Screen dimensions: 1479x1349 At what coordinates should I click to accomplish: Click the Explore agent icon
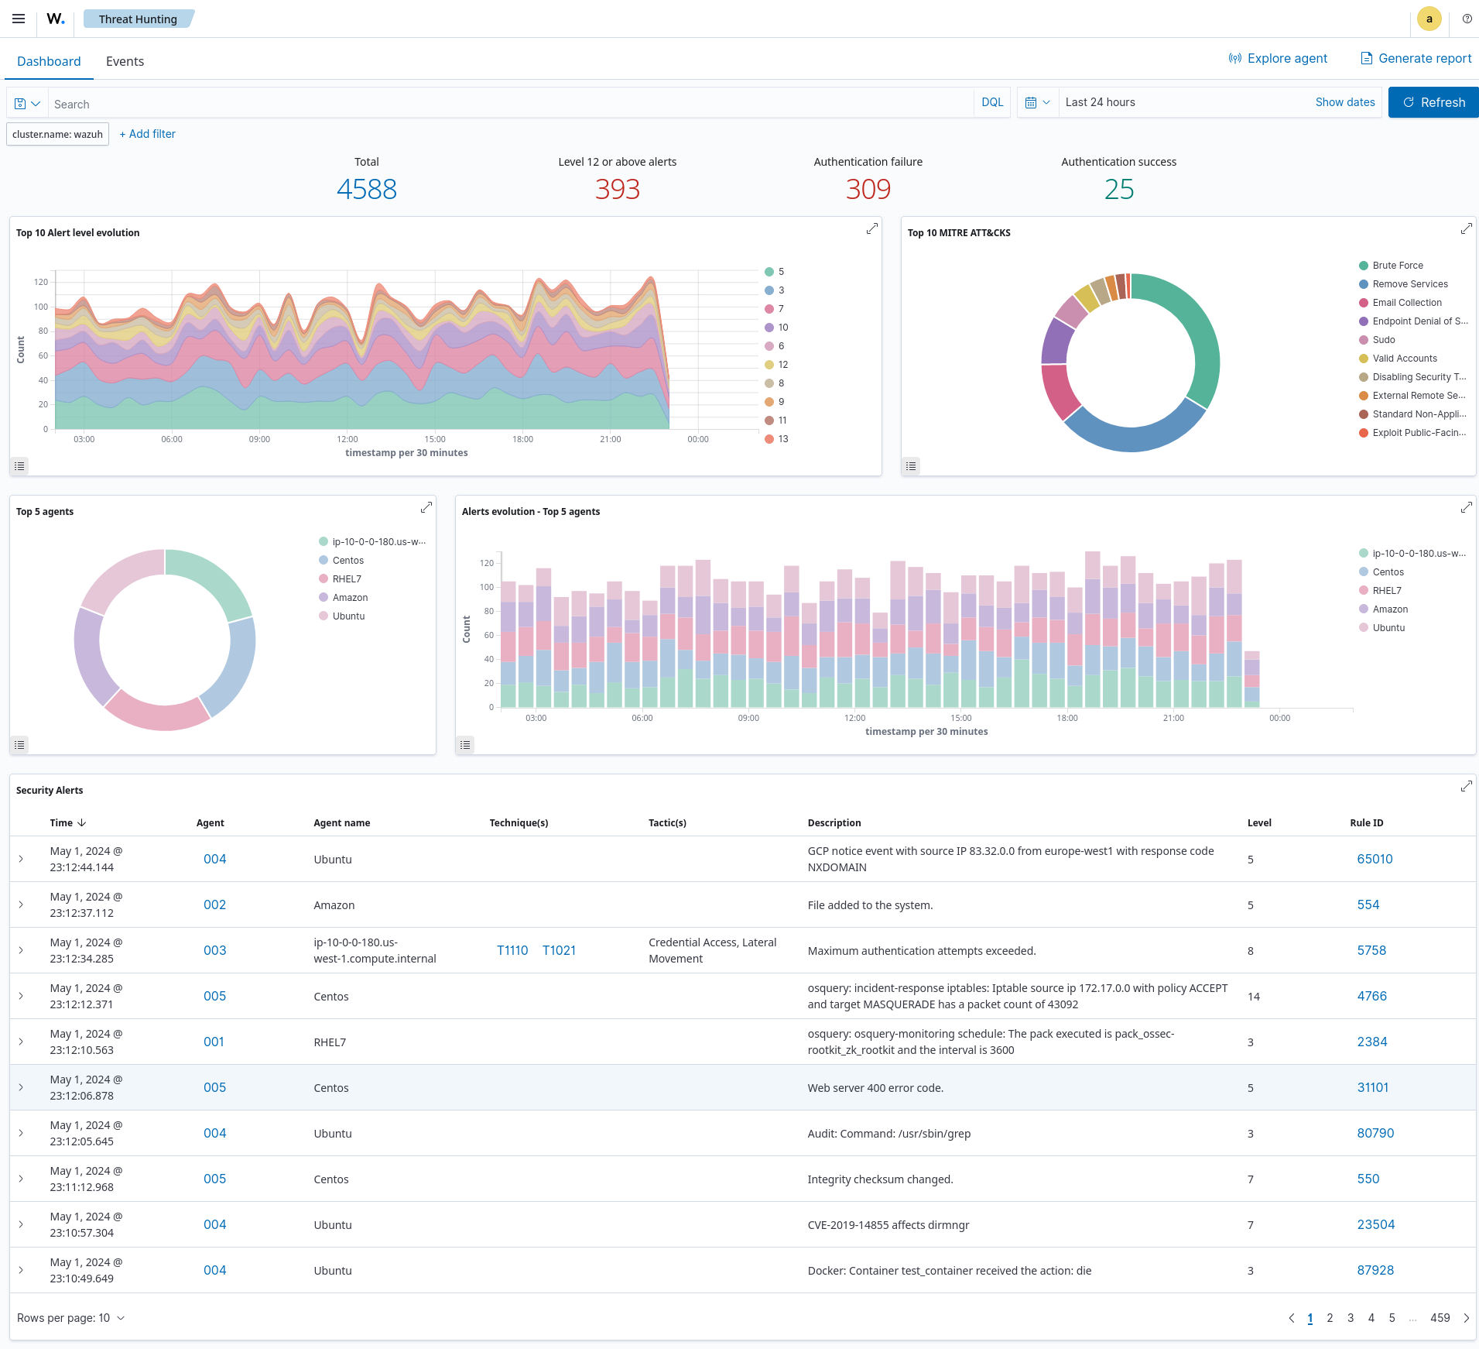(x=1236, y=57)
